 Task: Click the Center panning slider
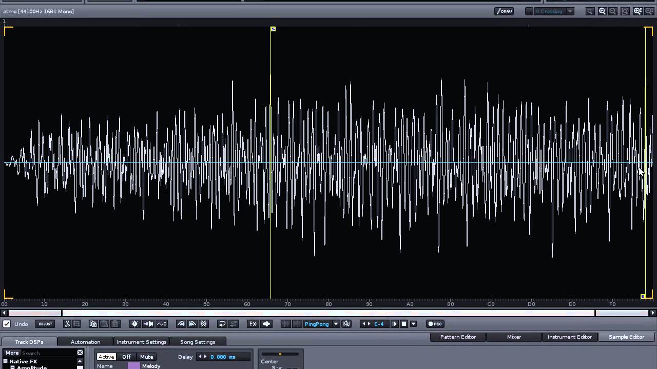280,354
